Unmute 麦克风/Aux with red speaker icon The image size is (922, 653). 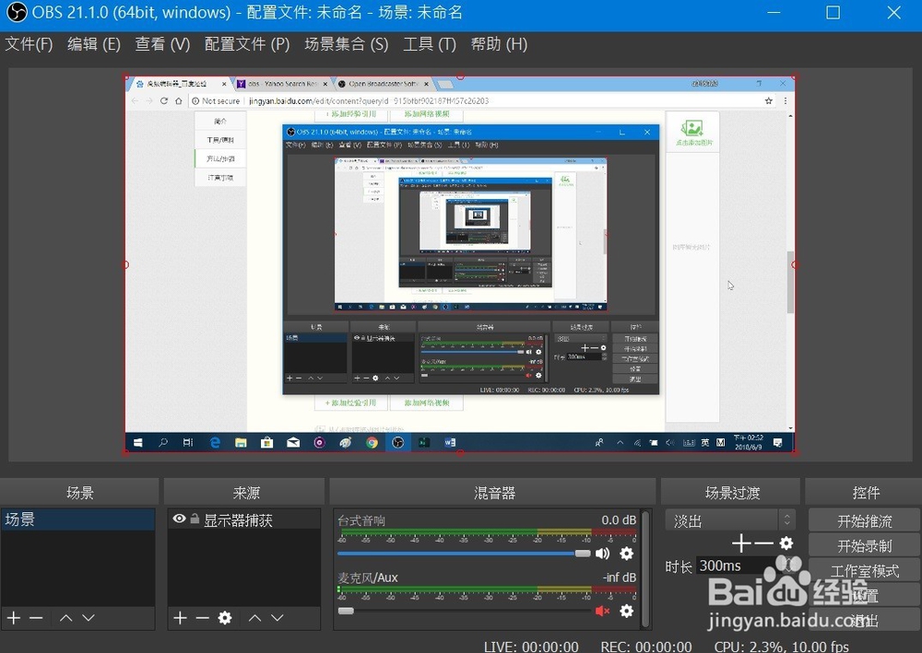coord(603,611)
